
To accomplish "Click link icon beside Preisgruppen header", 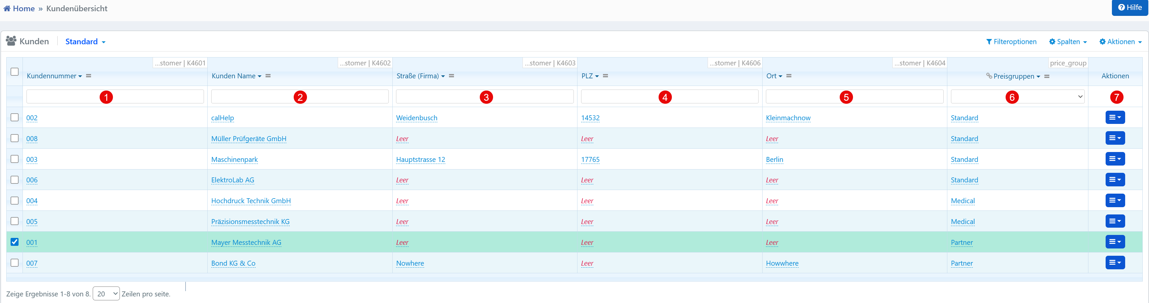I will [989, 76].
